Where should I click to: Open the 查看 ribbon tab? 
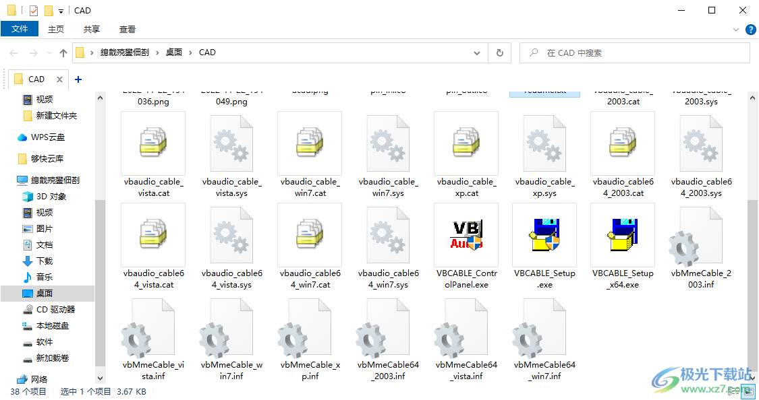pyautogui.click(x=128, y=30)
